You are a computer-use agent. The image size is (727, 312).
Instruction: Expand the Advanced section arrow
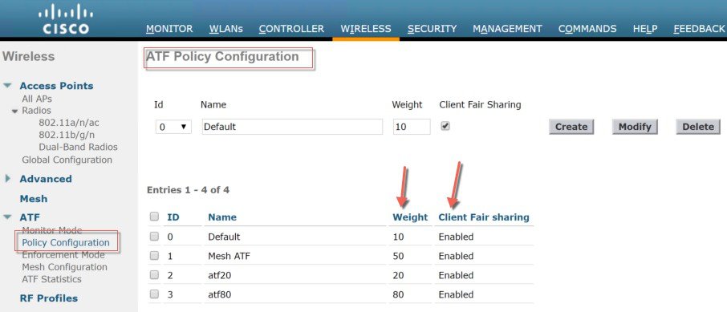click(x=7, y=179)
